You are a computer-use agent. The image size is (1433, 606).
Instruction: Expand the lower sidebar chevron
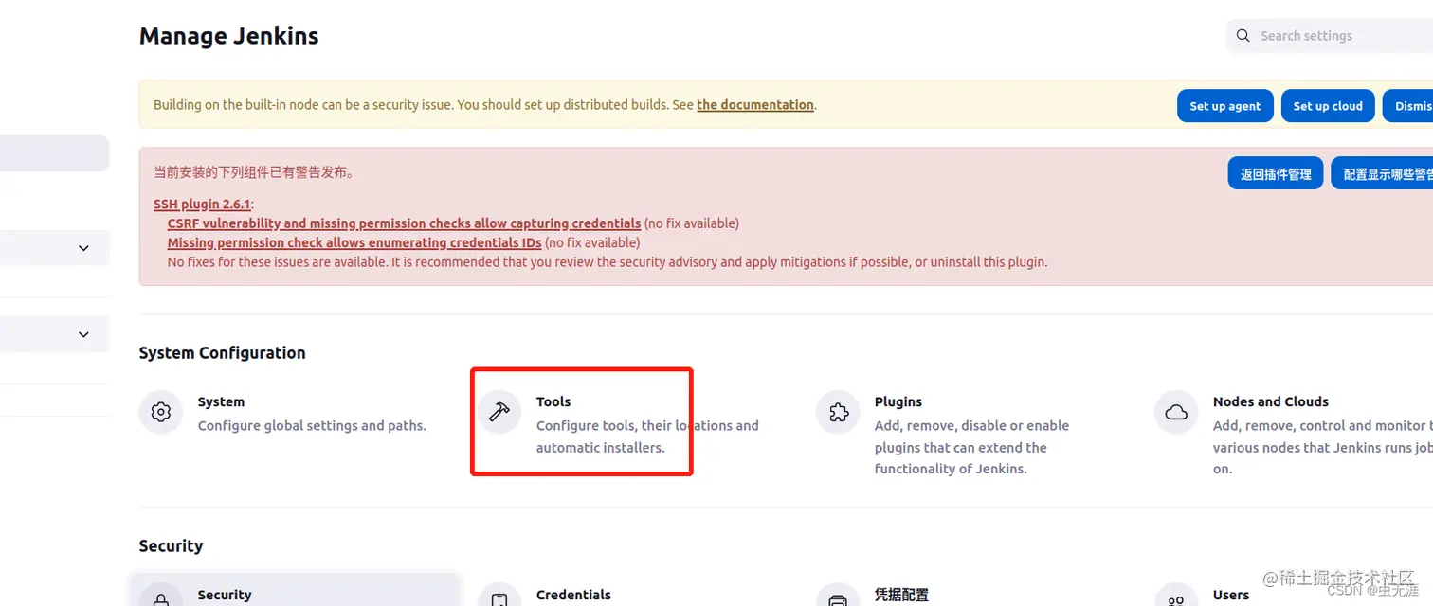[x=83, y=334]
